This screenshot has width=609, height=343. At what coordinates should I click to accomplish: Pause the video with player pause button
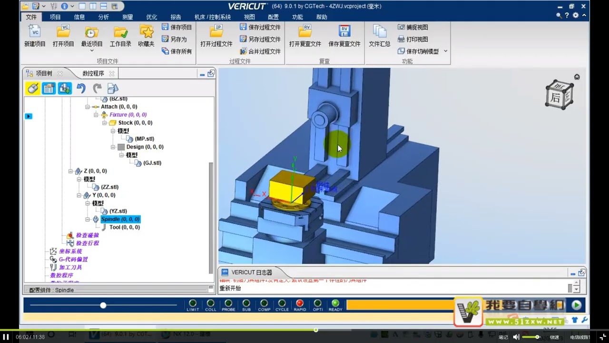[7, 337]
